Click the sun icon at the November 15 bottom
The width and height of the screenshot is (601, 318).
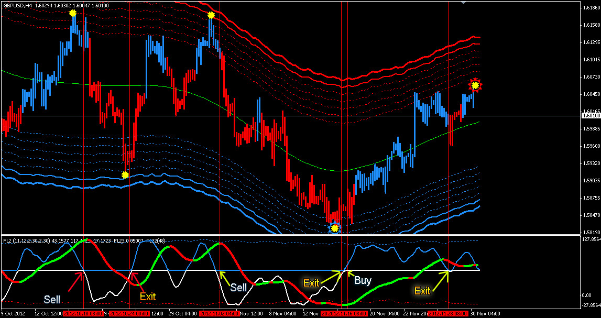(334, 228)
